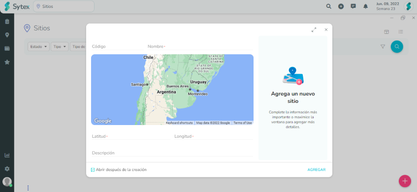This screenshot has width=417, height=192.
Task: Click Keyboard shortcuts on the map
Action: click(179, 123)
